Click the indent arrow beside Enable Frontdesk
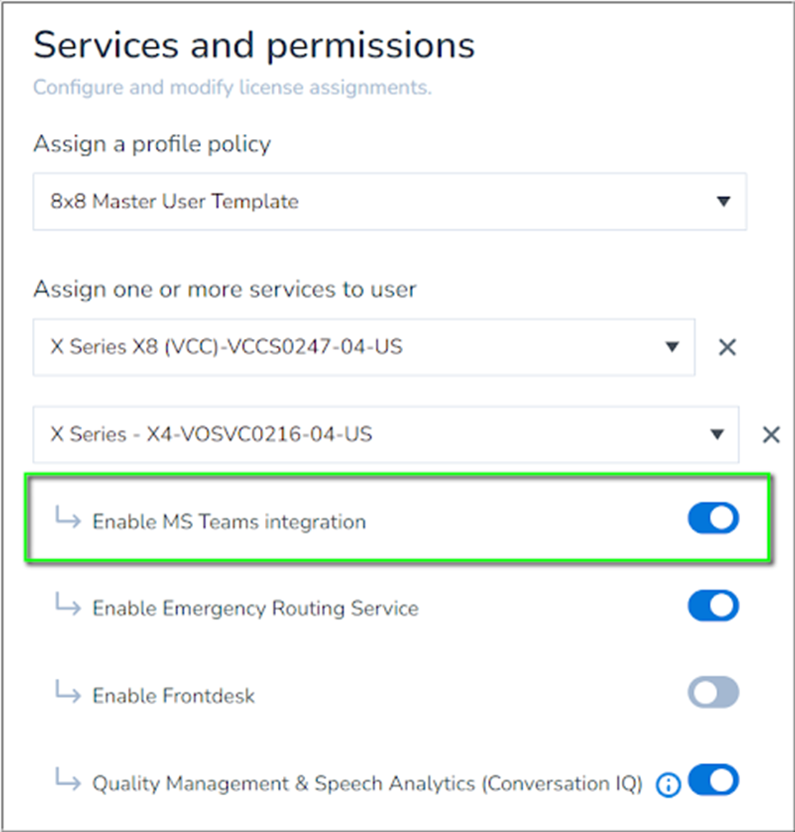The width and height of the screenshot is (795, 832). click(68, 691)
